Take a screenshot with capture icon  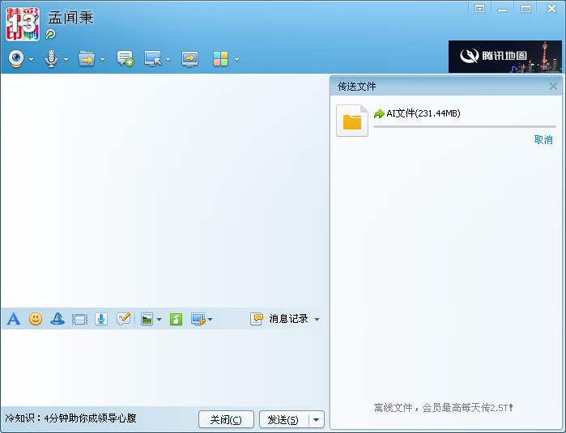click(x=198, y=320)
